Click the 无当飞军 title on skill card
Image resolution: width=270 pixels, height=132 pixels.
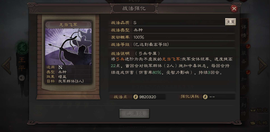pos(68,25)
